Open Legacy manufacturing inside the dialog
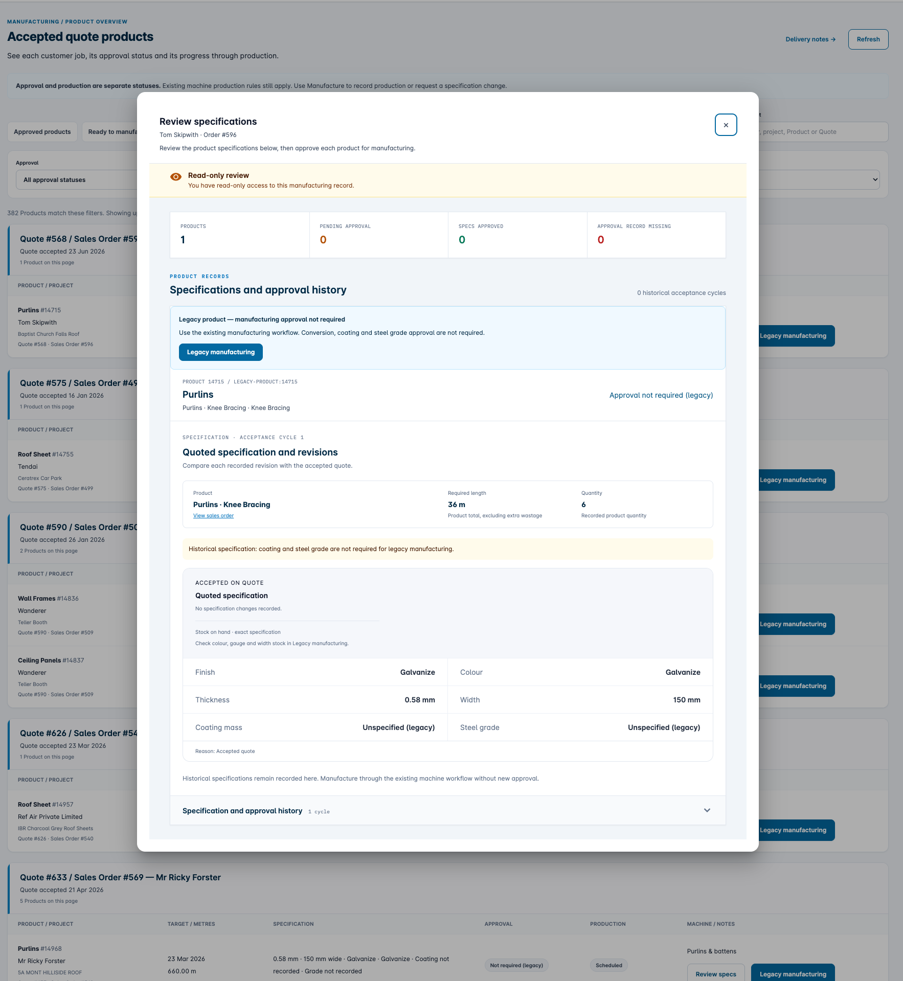The width and height of the screenshot is (903, 981). (x=221, y=352)
